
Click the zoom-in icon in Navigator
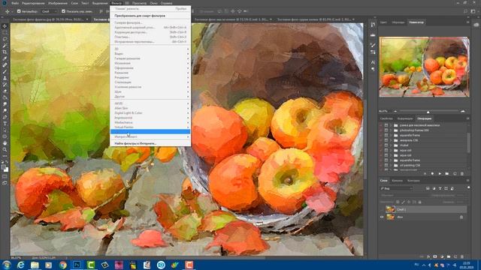click(x=463, y=112)
